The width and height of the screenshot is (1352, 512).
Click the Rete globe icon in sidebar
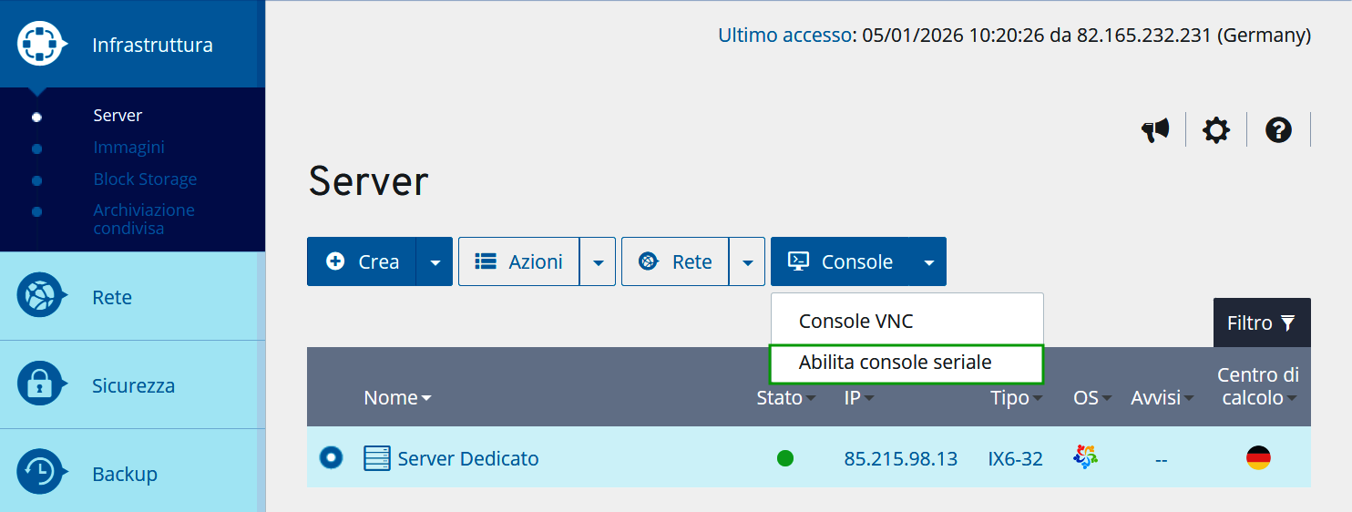(x=42, y=296)
